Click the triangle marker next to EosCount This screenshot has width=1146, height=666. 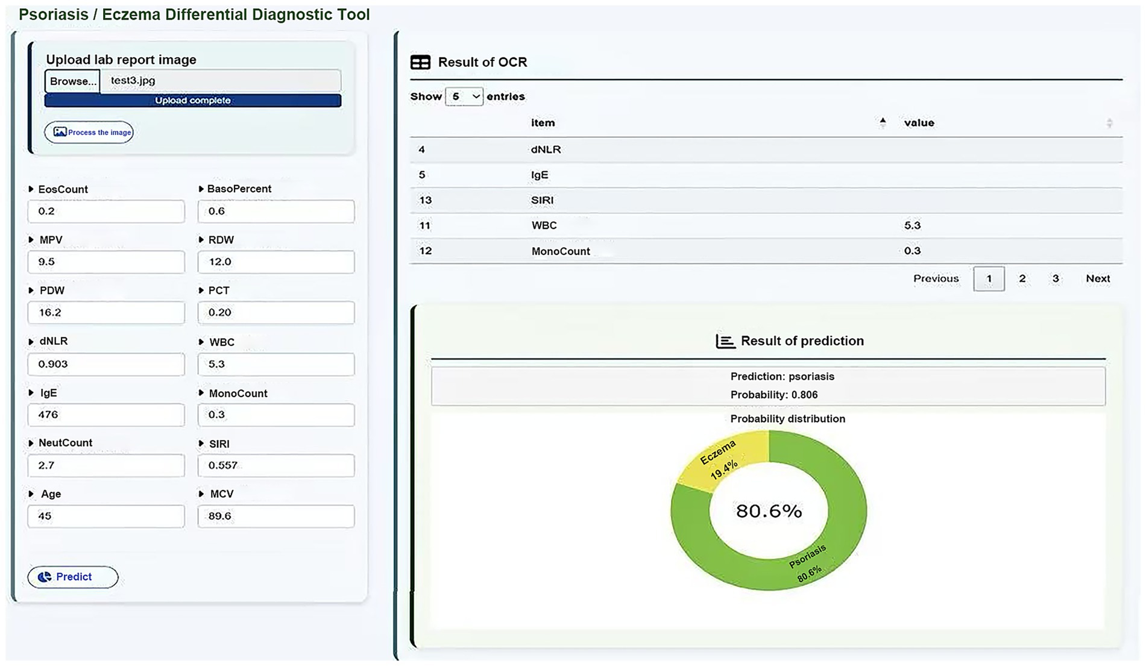(x=31, y=189)
